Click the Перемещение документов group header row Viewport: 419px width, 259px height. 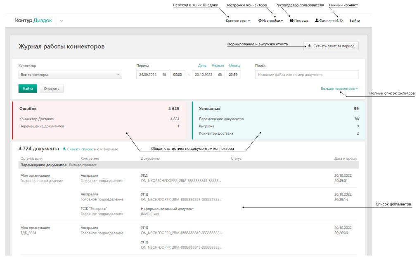[188, 165]
